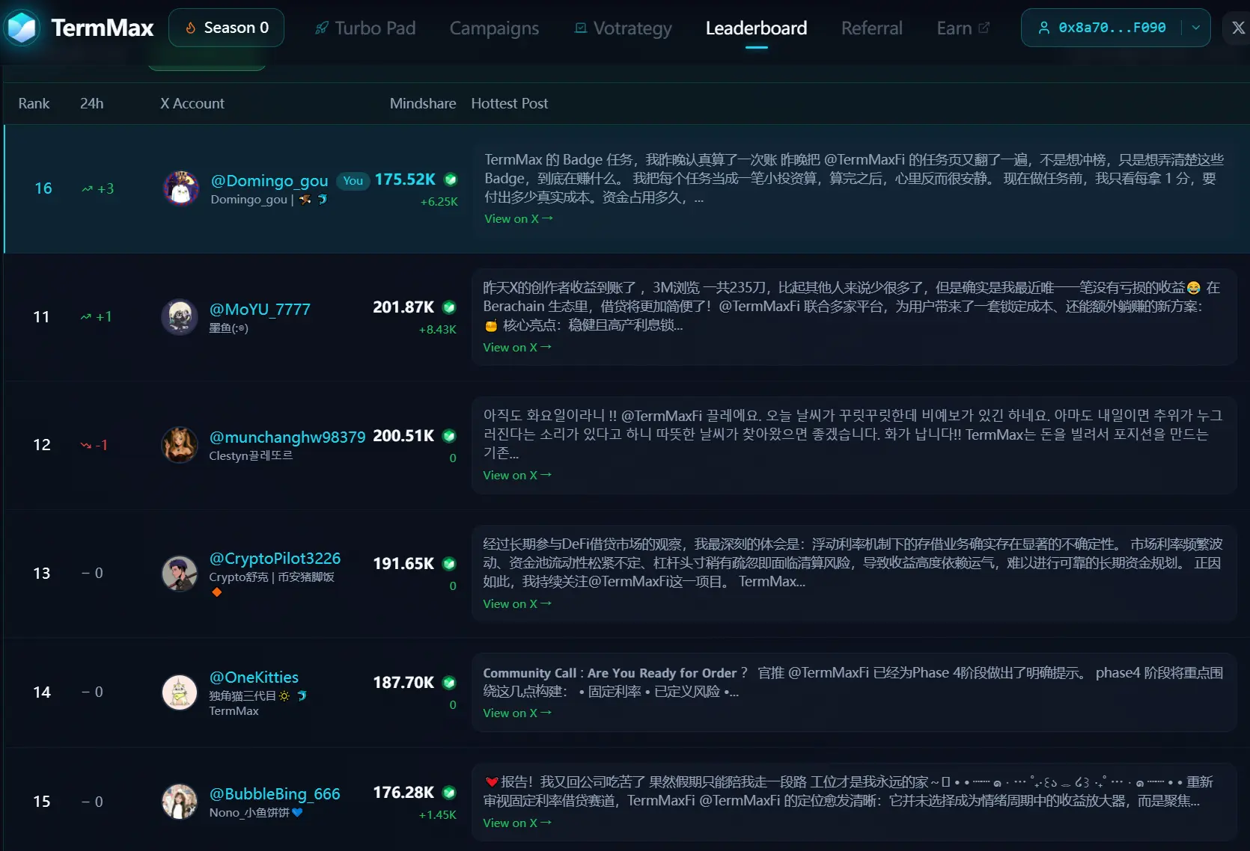1250x851 pixels.
Task: Click the X Account column header
Action: point(192,103)
